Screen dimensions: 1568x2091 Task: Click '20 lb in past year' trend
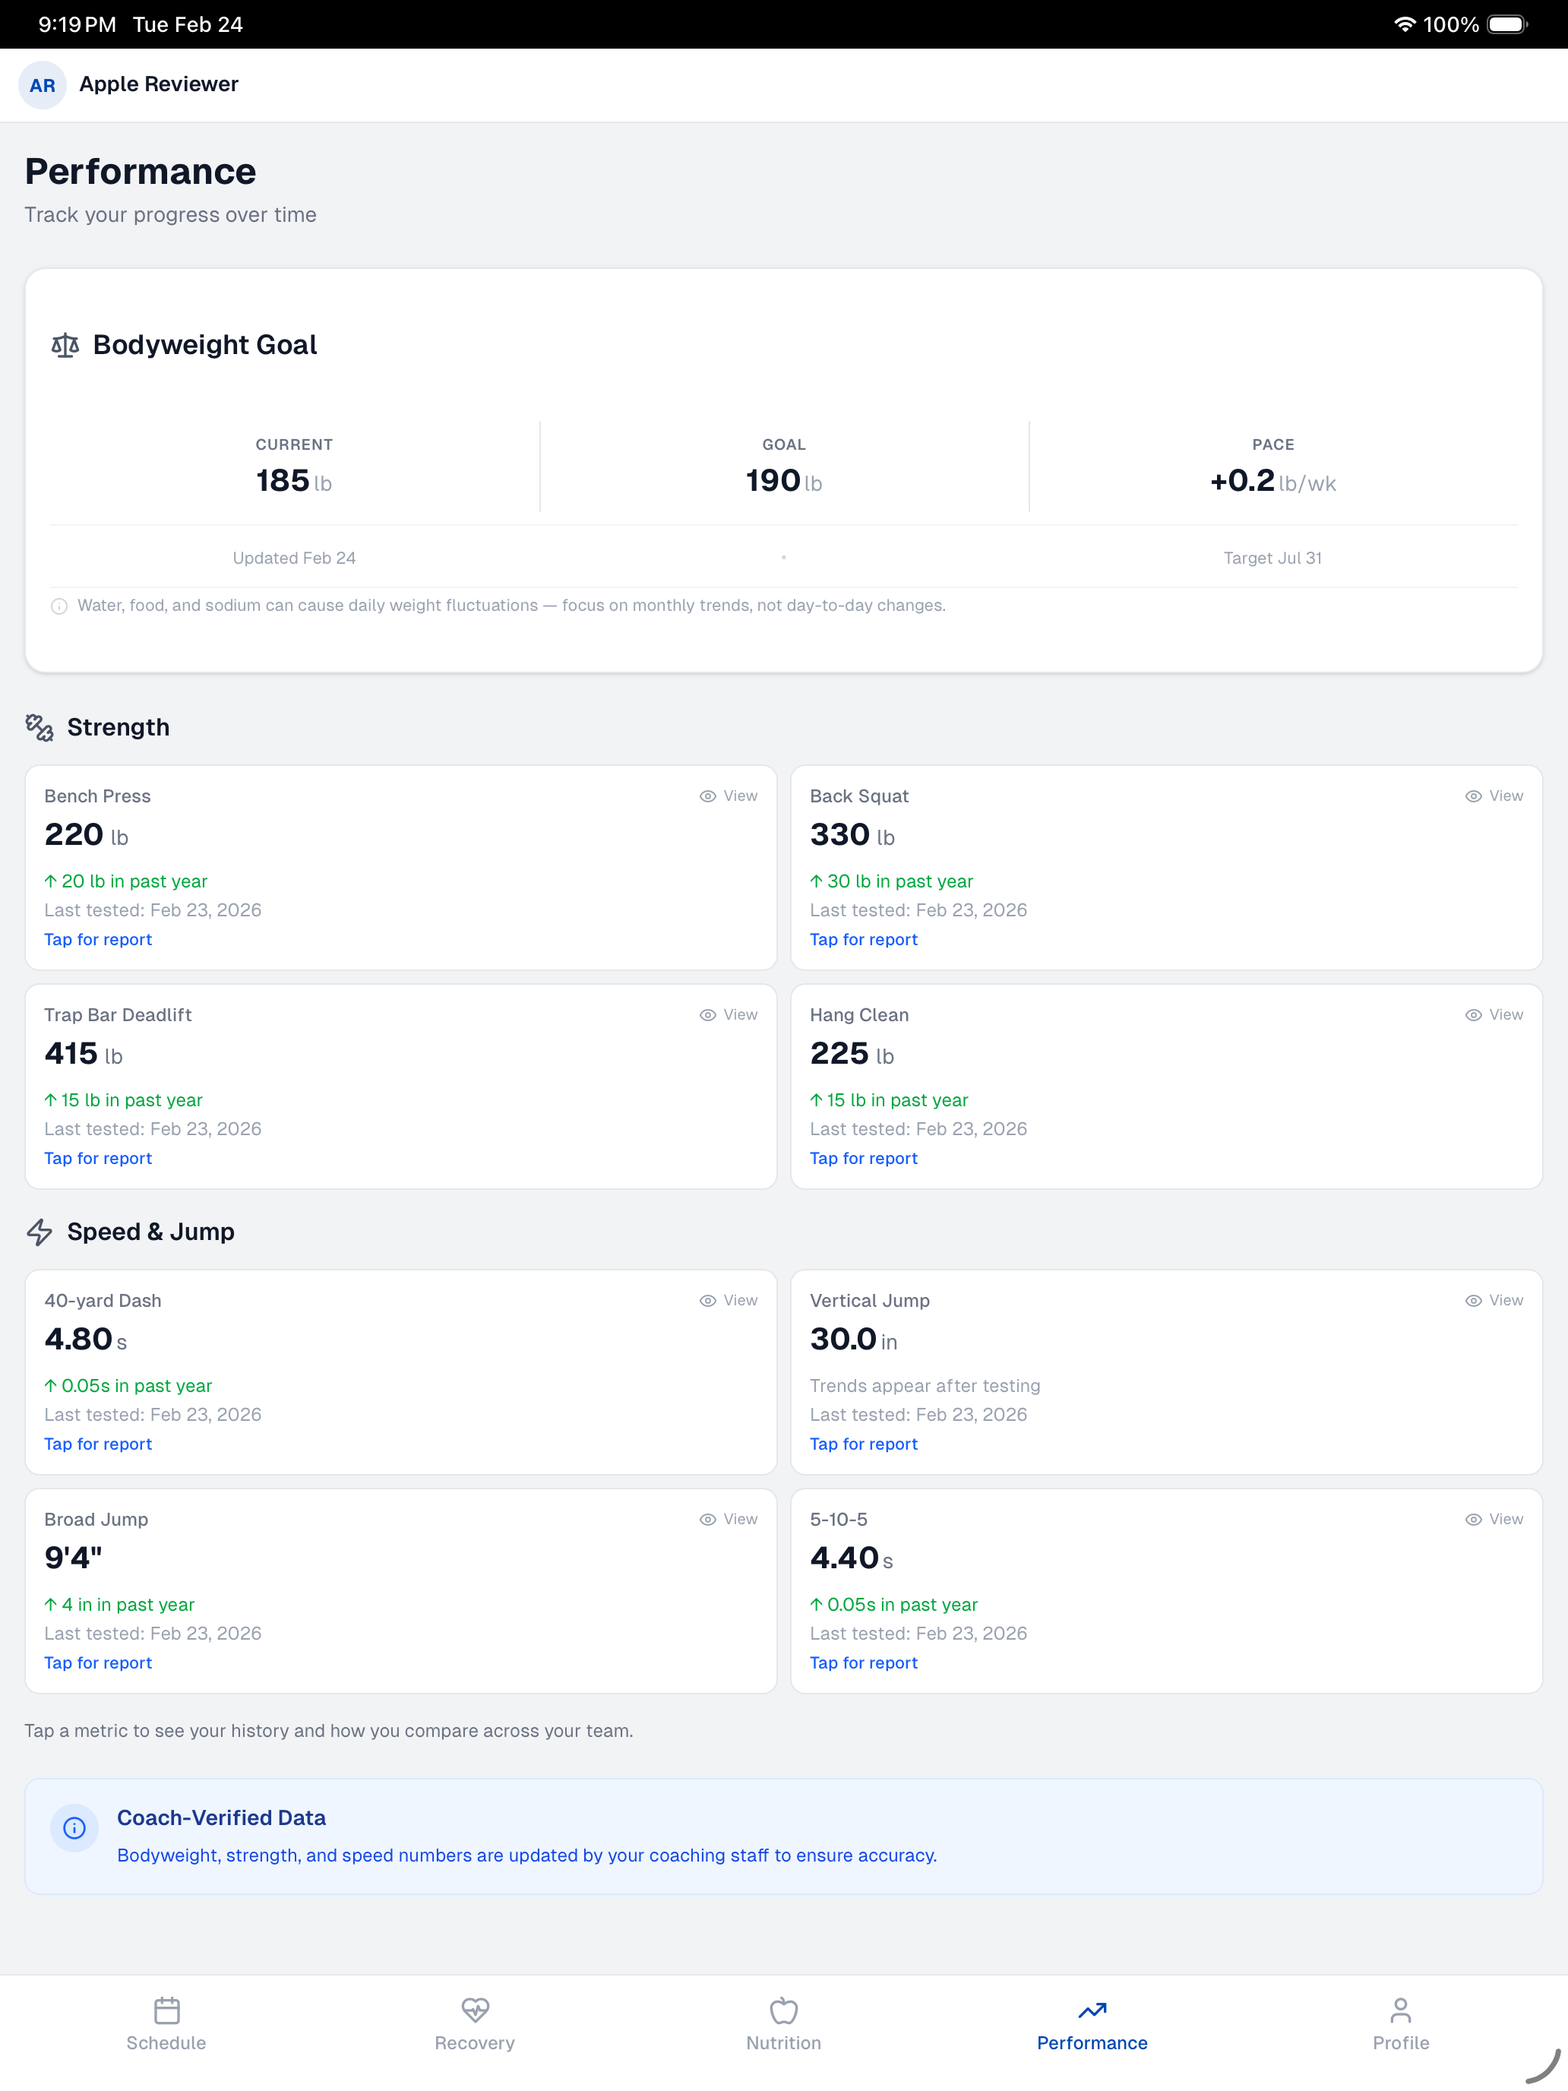click(125, 881)
